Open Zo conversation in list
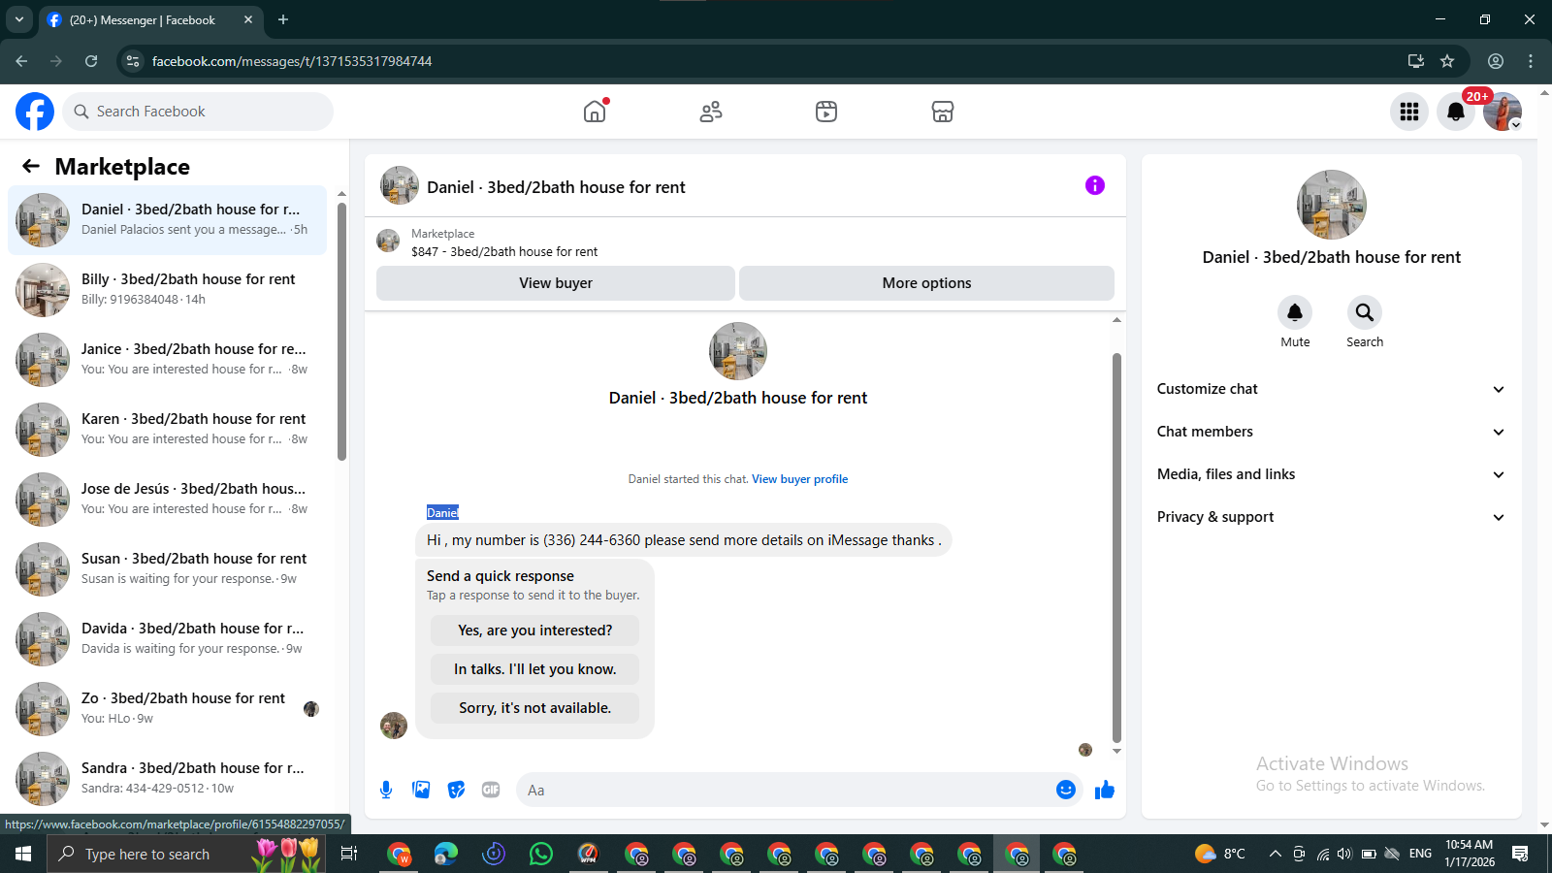This screenshot has width=1552, height=873. (x=167, y=709)
